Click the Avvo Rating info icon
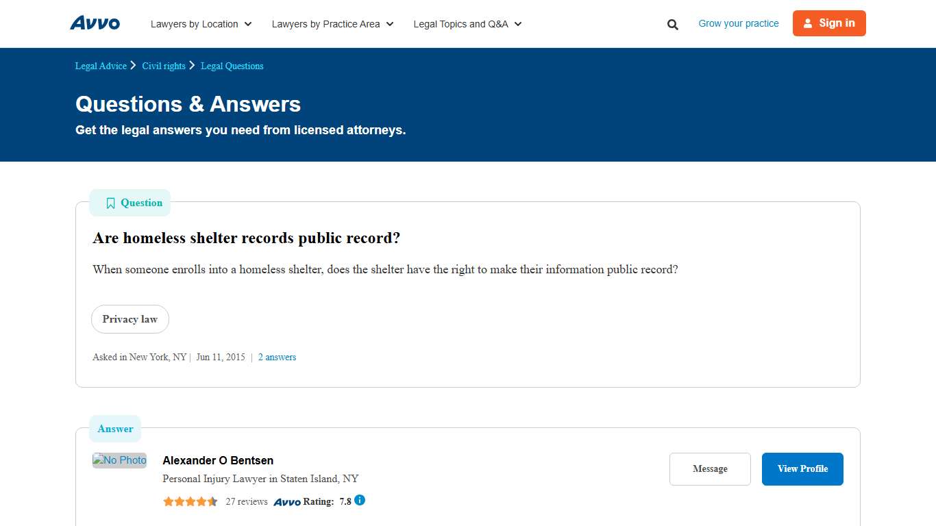Screen dimensions: 936x526 click(x=359, y=501)
